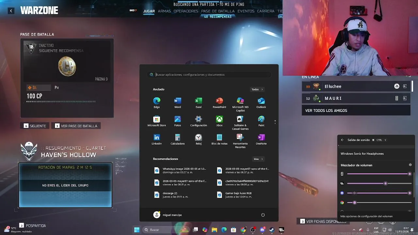
Task: Open Microsoft Store pinned icon
Action: point(157,121)
